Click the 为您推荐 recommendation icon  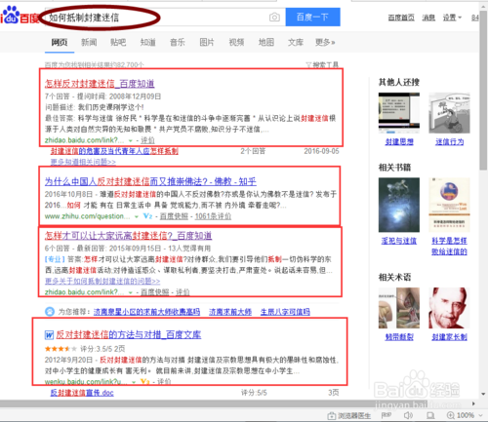pyautogui.click(x=50, y=312)
